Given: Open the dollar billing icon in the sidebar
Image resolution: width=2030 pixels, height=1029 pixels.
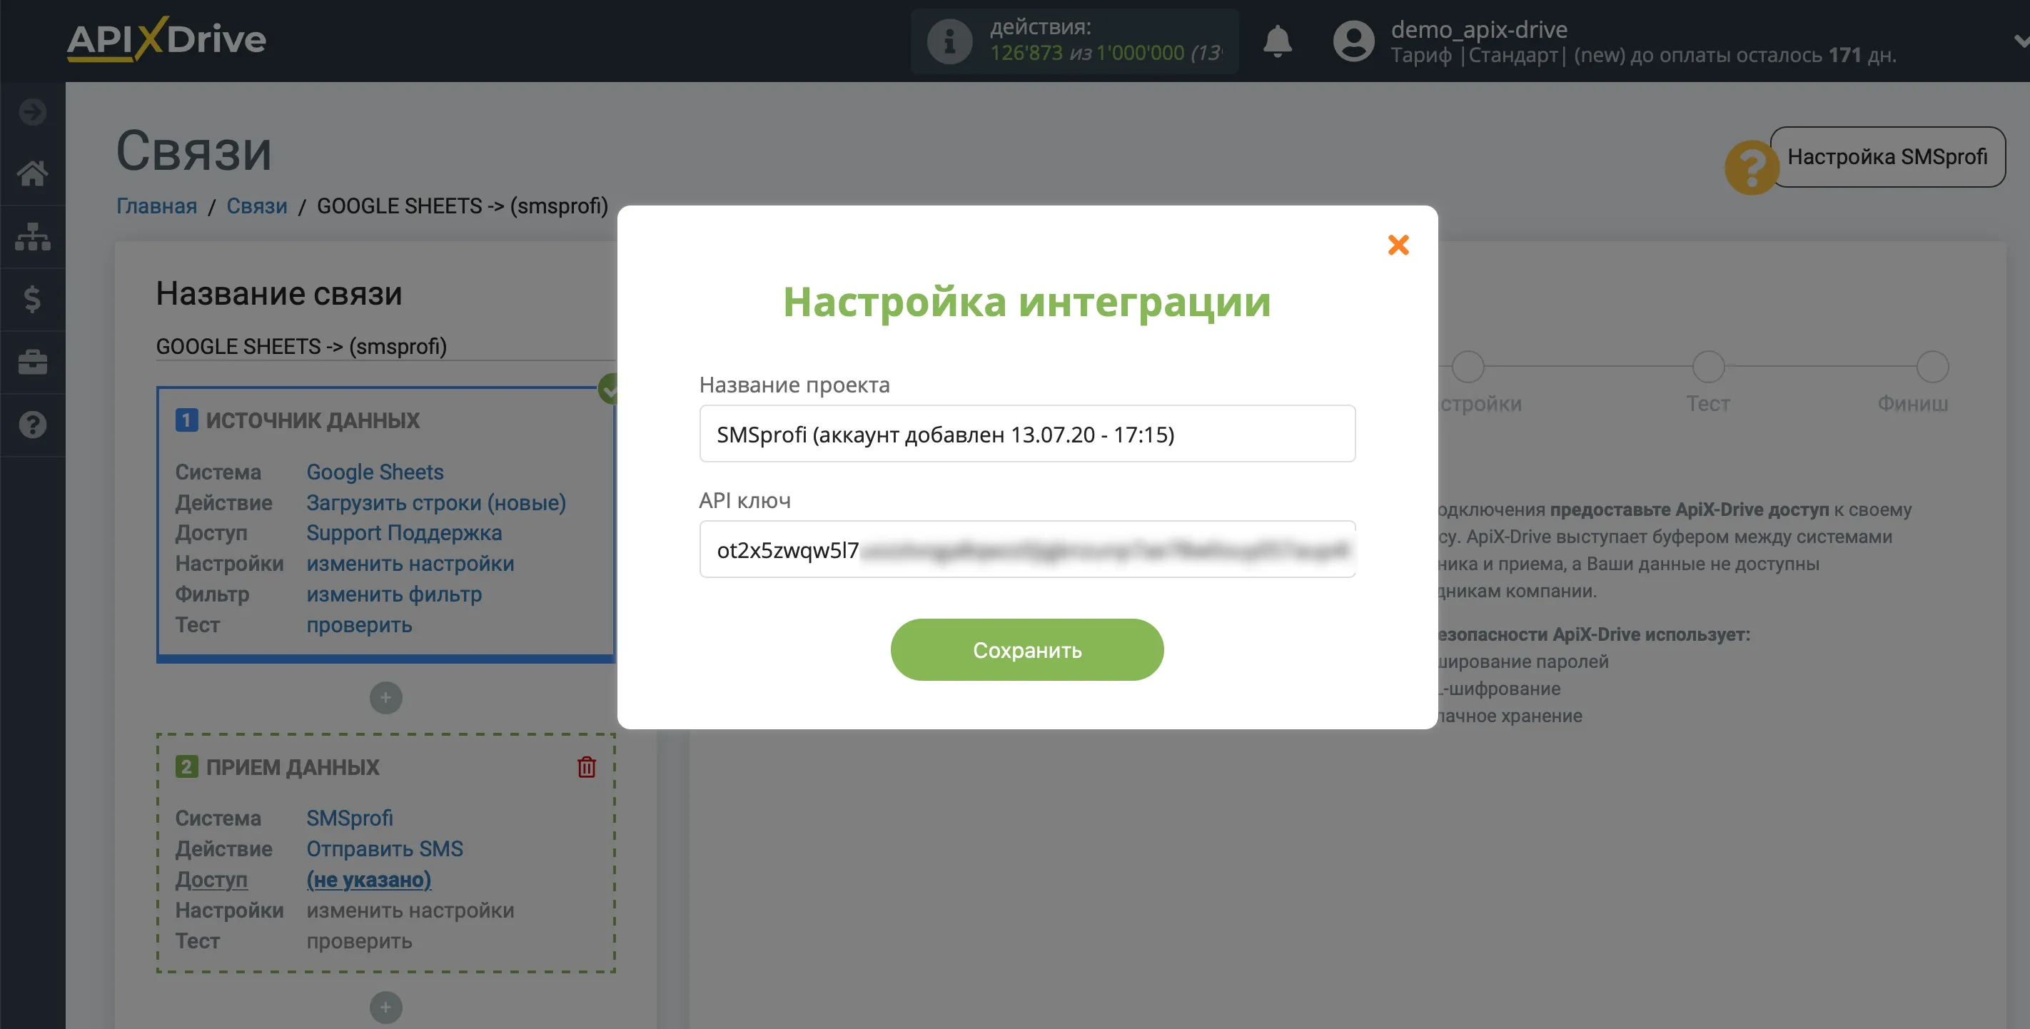Looking at the screenshot, I should tap(32, 300).
